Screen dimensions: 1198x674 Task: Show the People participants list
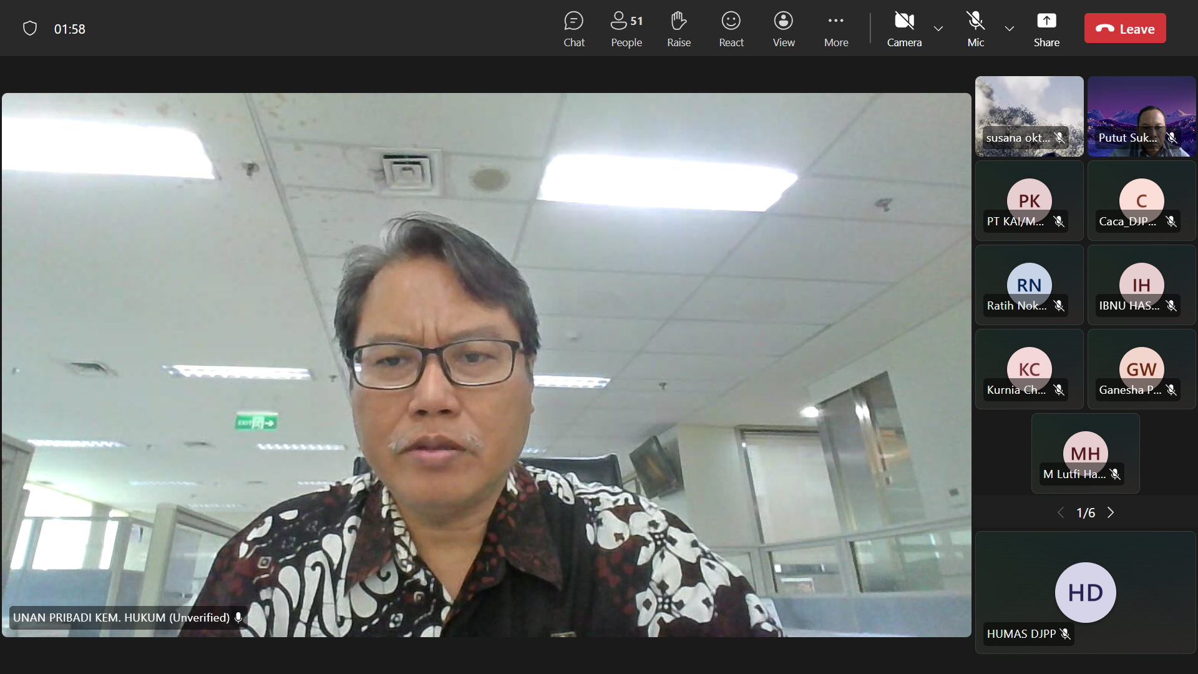(x=626, y=29)
